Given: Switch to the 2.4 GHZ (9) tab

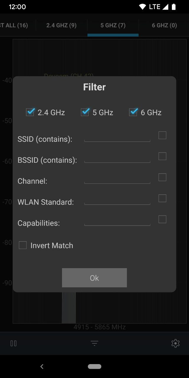Looking at the screenshot, I should 61,25.
